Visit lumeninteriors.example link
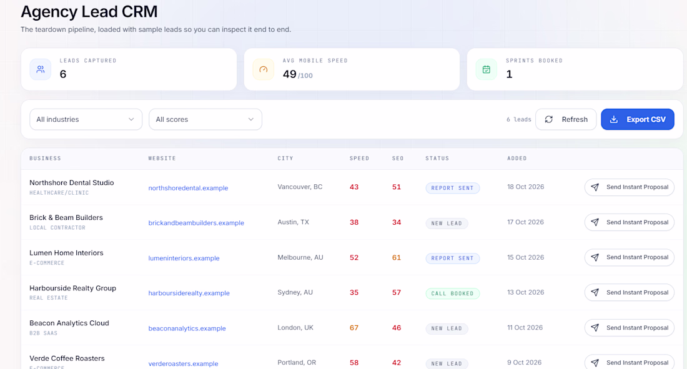The width and height of the screenshot is (687, 369). pos(184,258)
